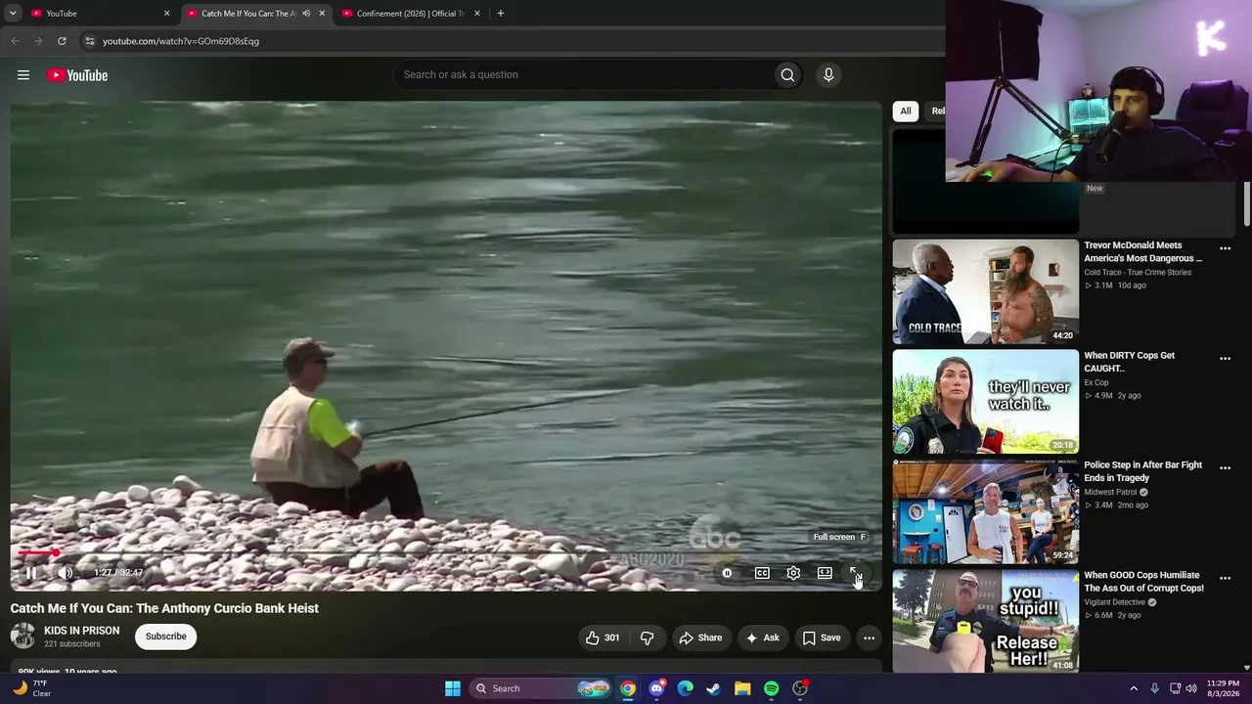The image size is (1252, 704).
Task: Mute audio from the playing tab
Action: [x=306, y=14]
